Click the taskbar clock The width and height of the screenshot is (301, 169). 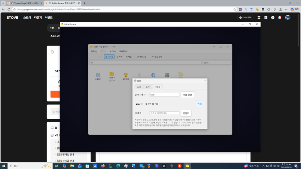286,166
